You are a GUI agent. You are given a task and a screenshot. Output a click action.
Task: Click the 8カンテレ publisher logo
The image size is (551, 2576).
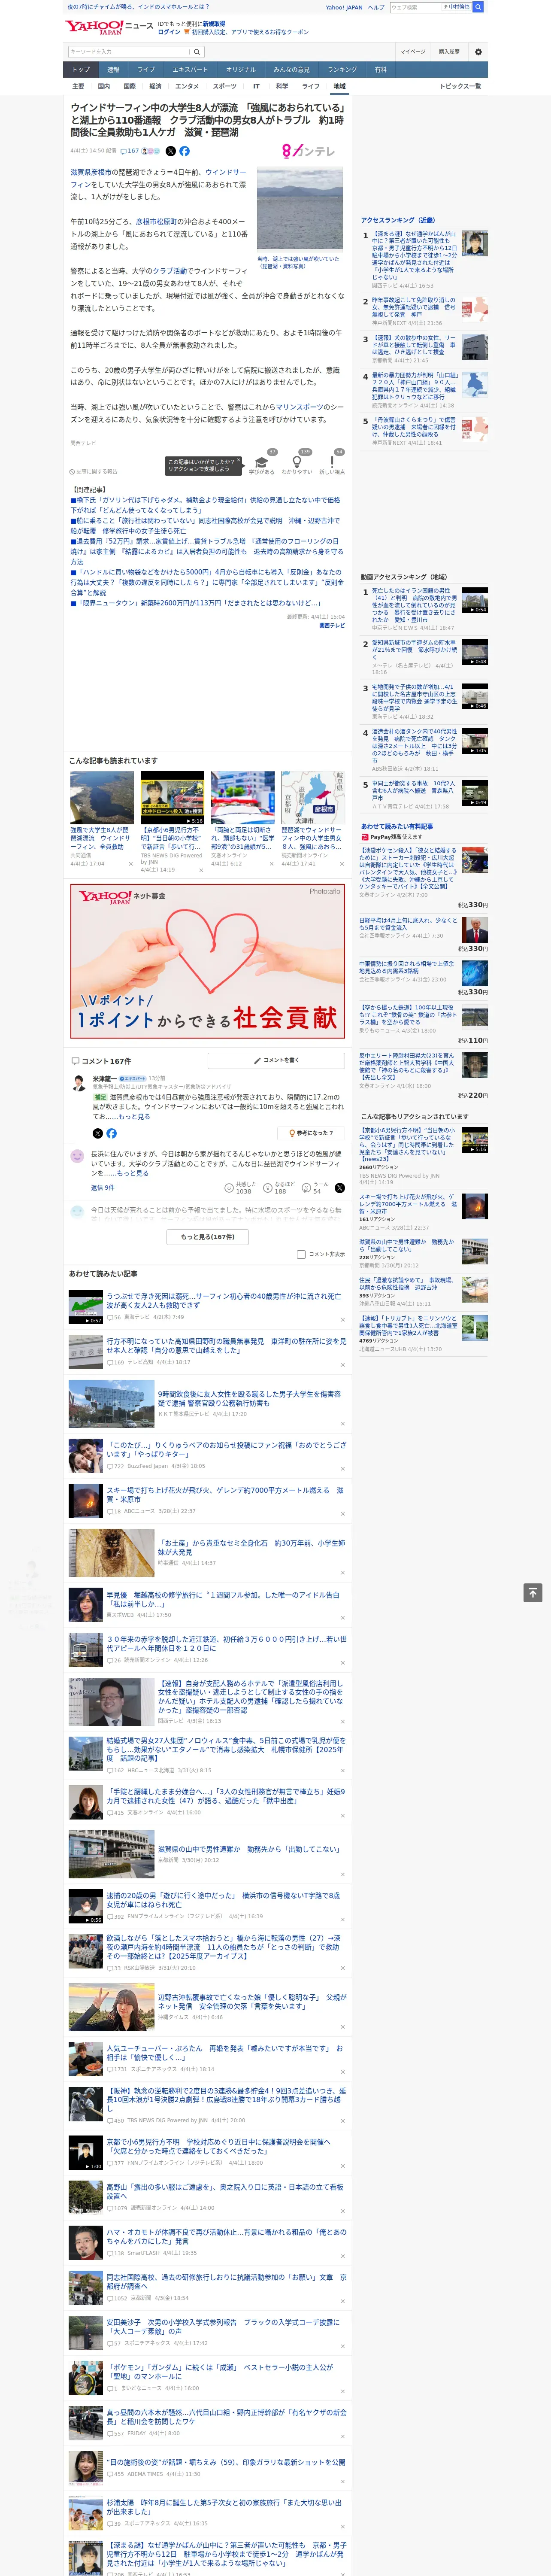308,151
